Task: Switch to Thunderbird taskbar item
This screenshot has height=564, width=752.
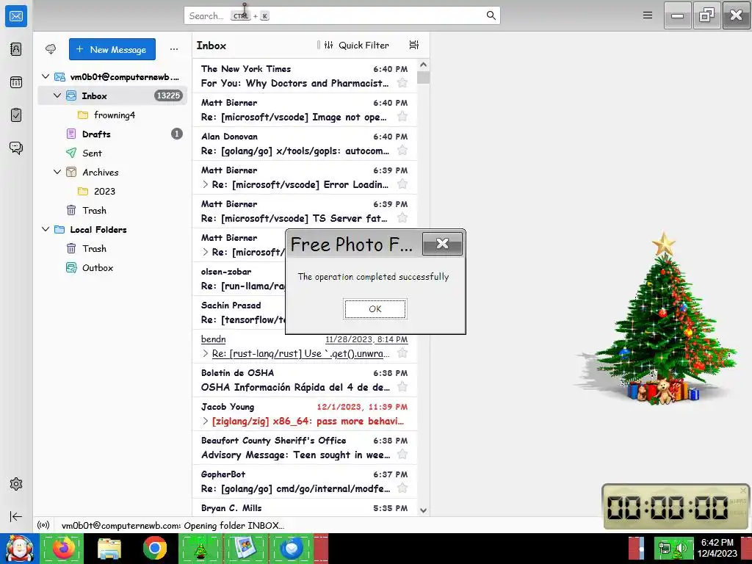Action: pyautogui.click(x=292, y=548)
